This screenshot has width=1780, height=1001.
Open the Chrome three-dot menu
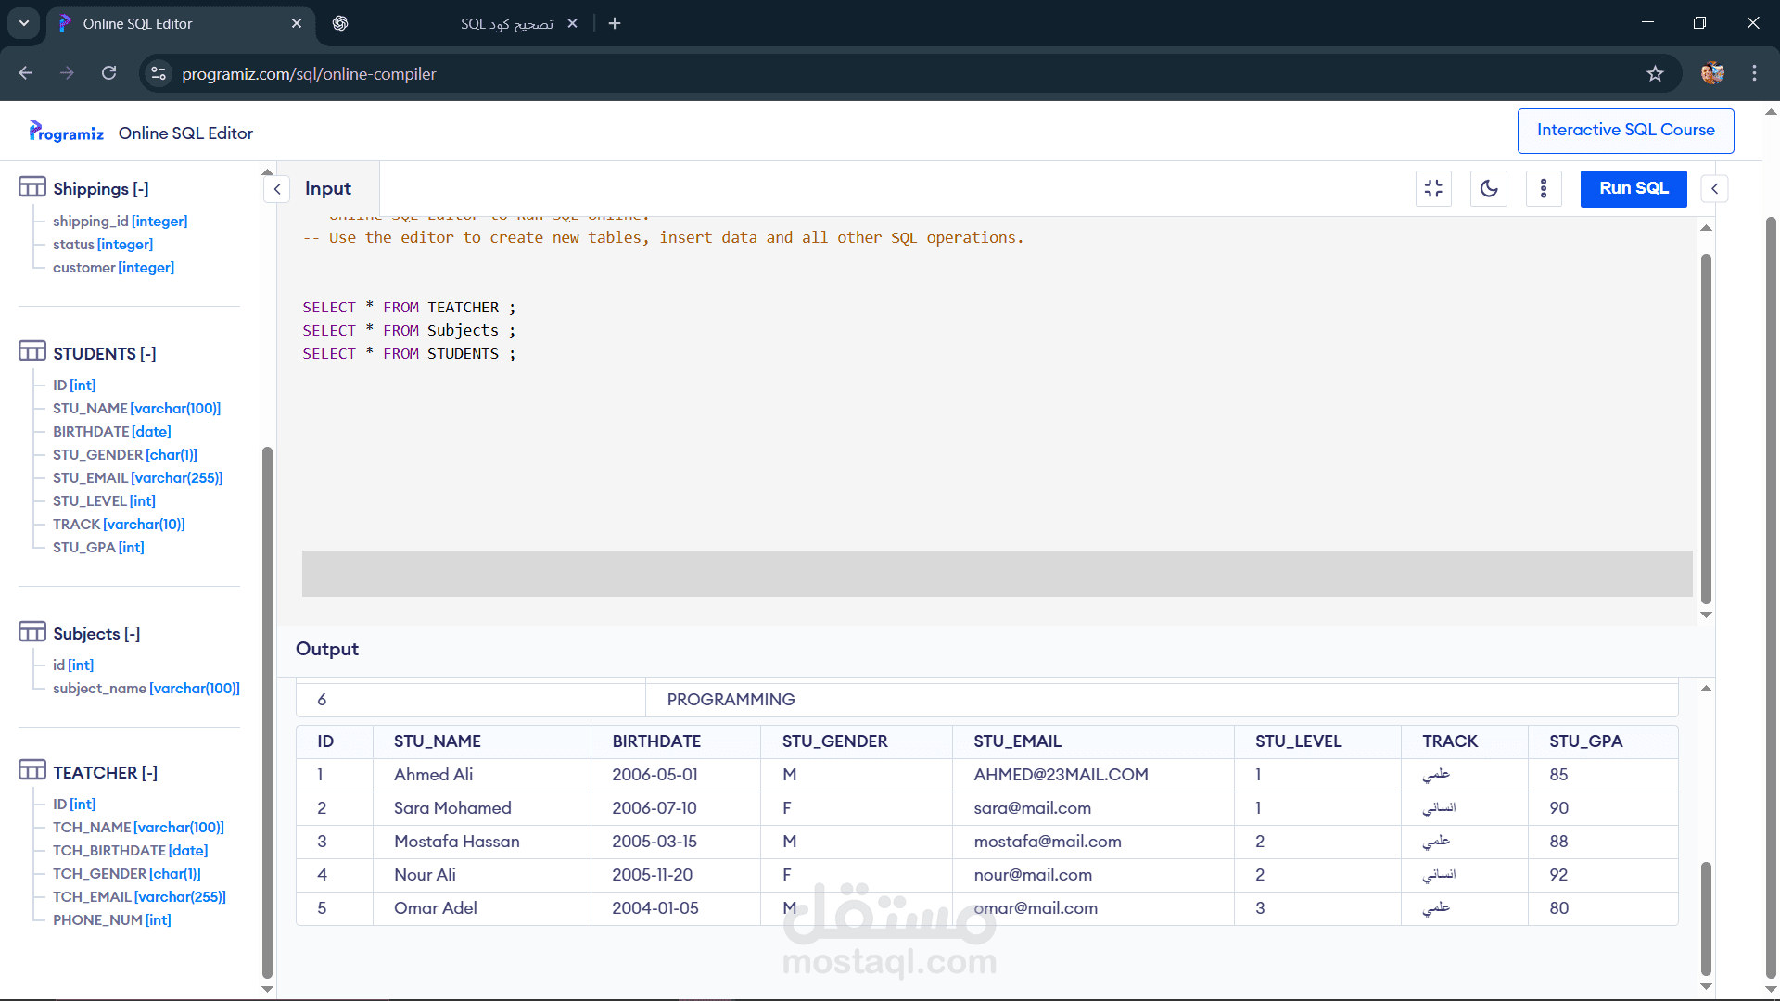[x=1754, y=73]
